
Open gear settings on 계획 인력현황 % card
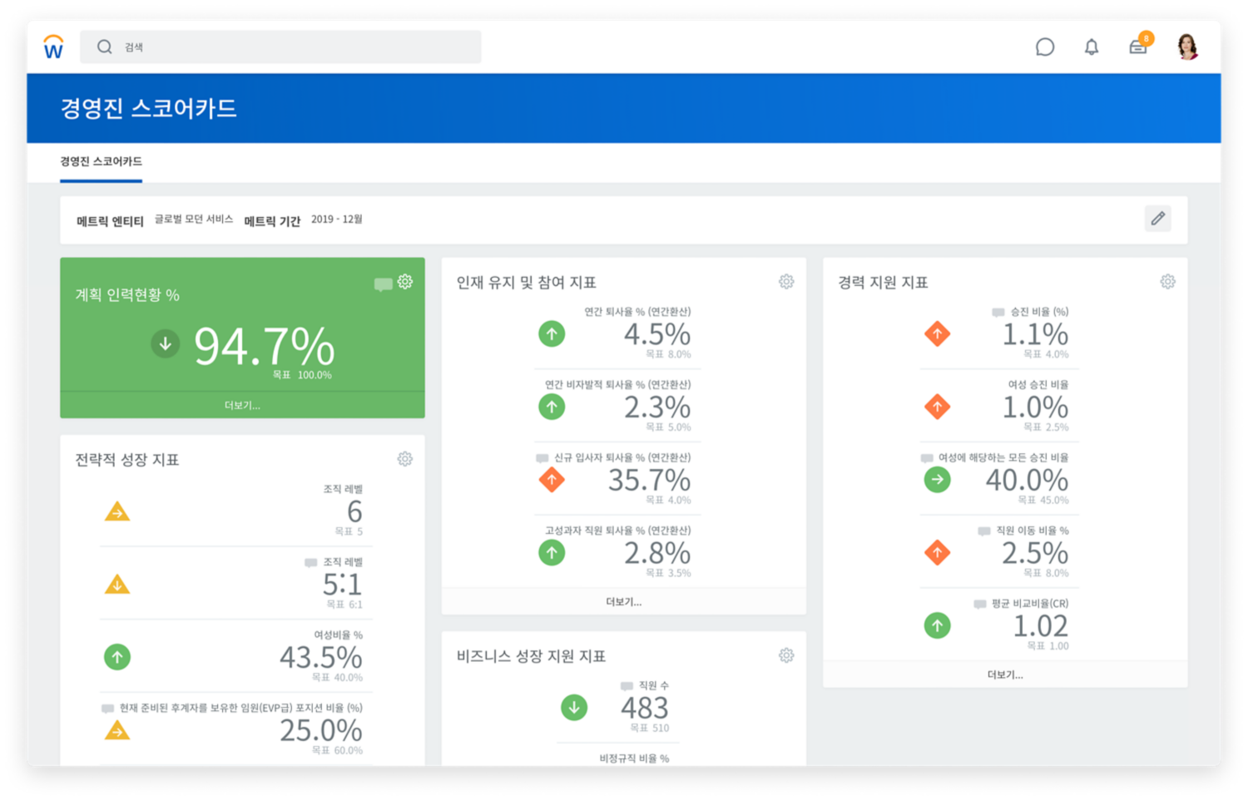click(405, 282)
